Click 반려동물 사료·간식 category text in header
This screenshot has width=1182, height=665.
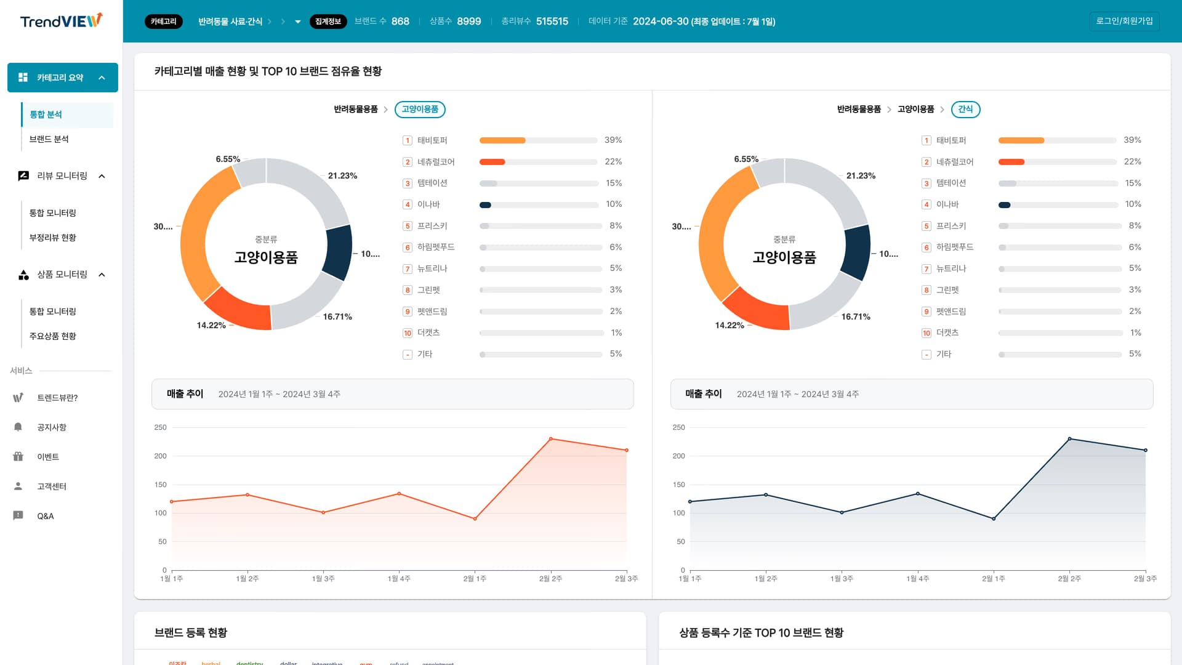tap(230, 22)
